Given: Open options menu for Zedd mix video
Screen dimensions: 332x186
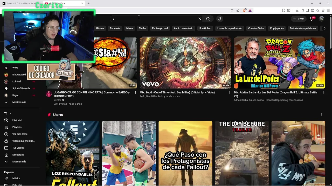Looking at the screenshot, I should pos(230,92).
